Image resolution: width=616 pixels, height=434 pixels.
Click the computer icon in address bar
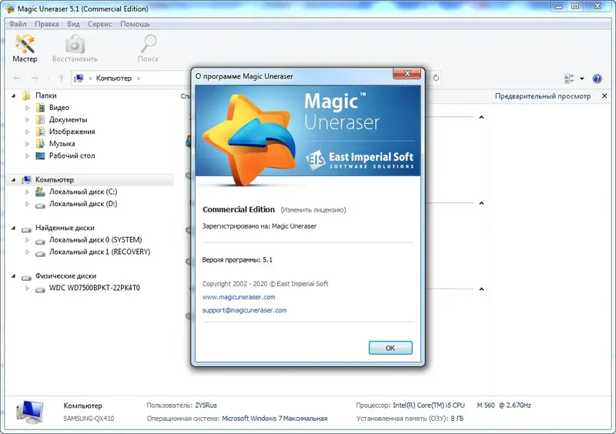pos(79,78)
